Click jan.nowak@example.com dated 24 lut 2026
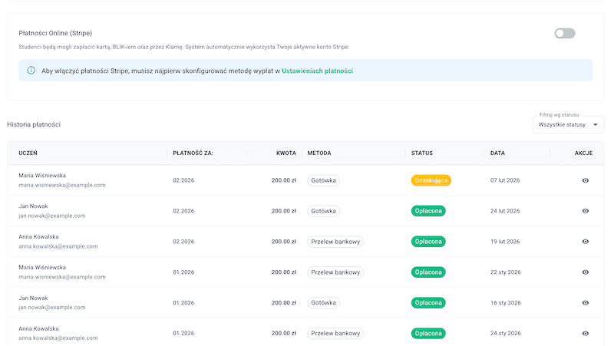Screen dimensions: 614x346 pyautogui.click(x=52, y=216)
